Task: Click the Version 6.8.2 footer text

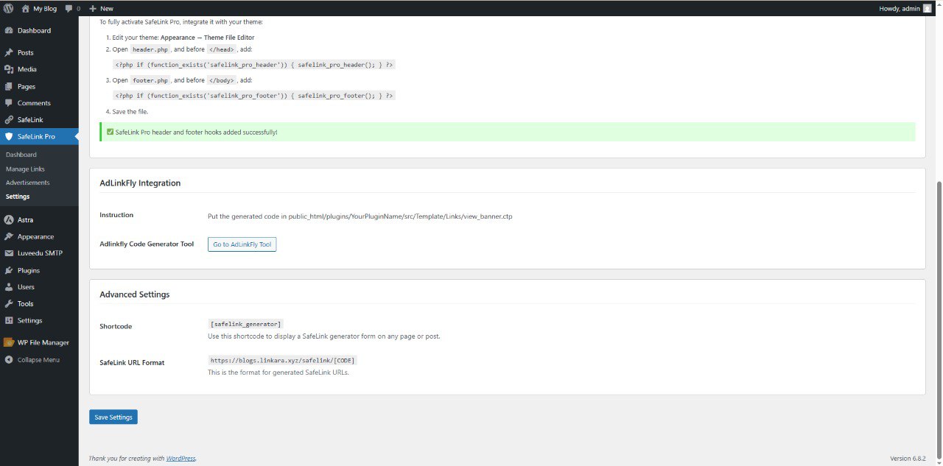Action: tap(908, 458)
